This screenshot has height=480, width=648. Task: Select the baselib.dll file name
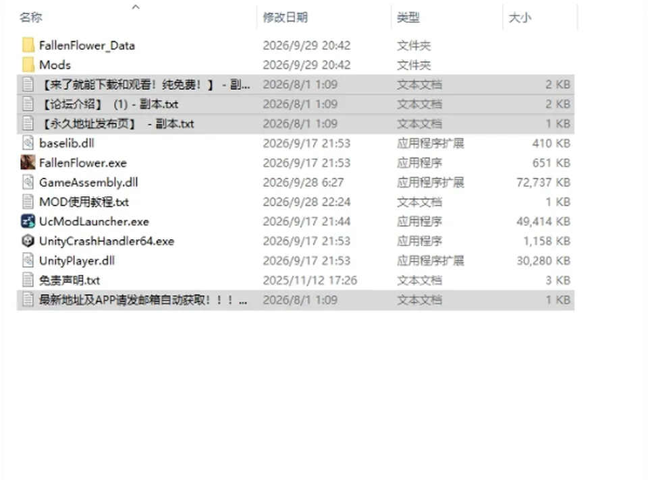click(x=67, y=143)
